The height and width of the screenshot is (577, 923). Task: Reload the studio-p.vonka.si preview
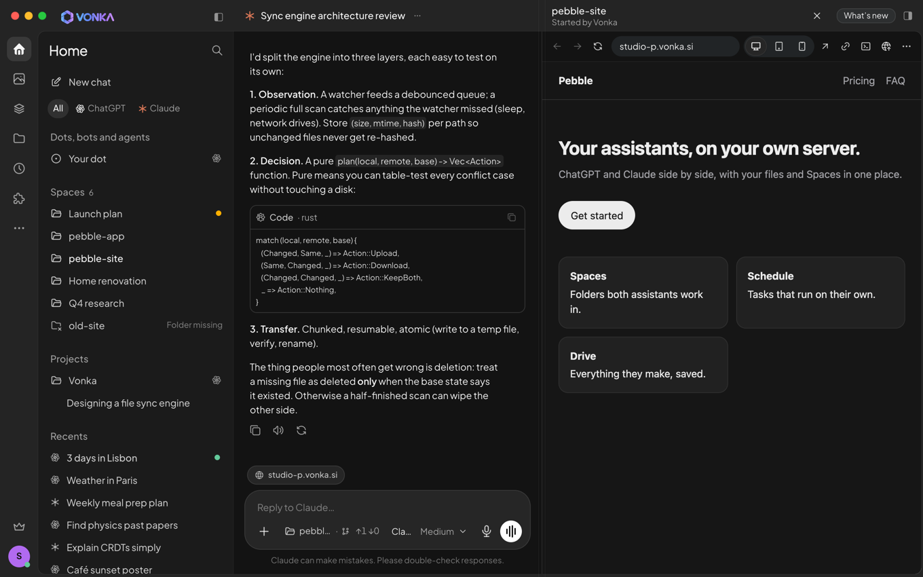pos(598,46)
